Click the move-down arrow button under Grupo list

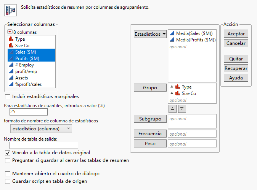[x=182, y=108]
